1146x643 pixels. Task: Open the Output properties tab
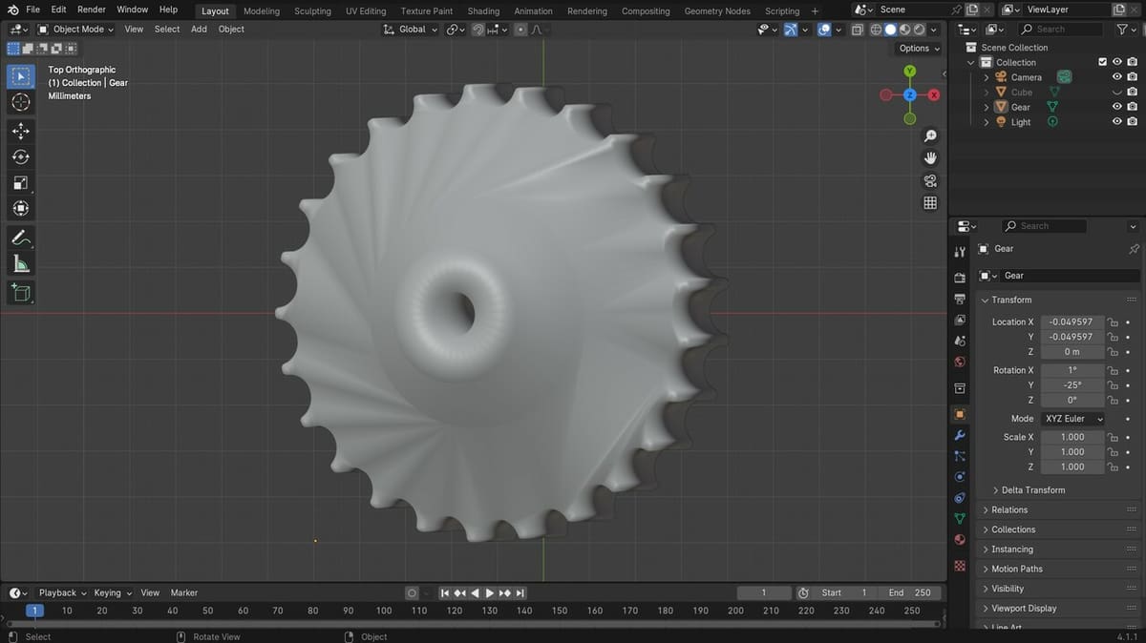(x=960, y=299)
